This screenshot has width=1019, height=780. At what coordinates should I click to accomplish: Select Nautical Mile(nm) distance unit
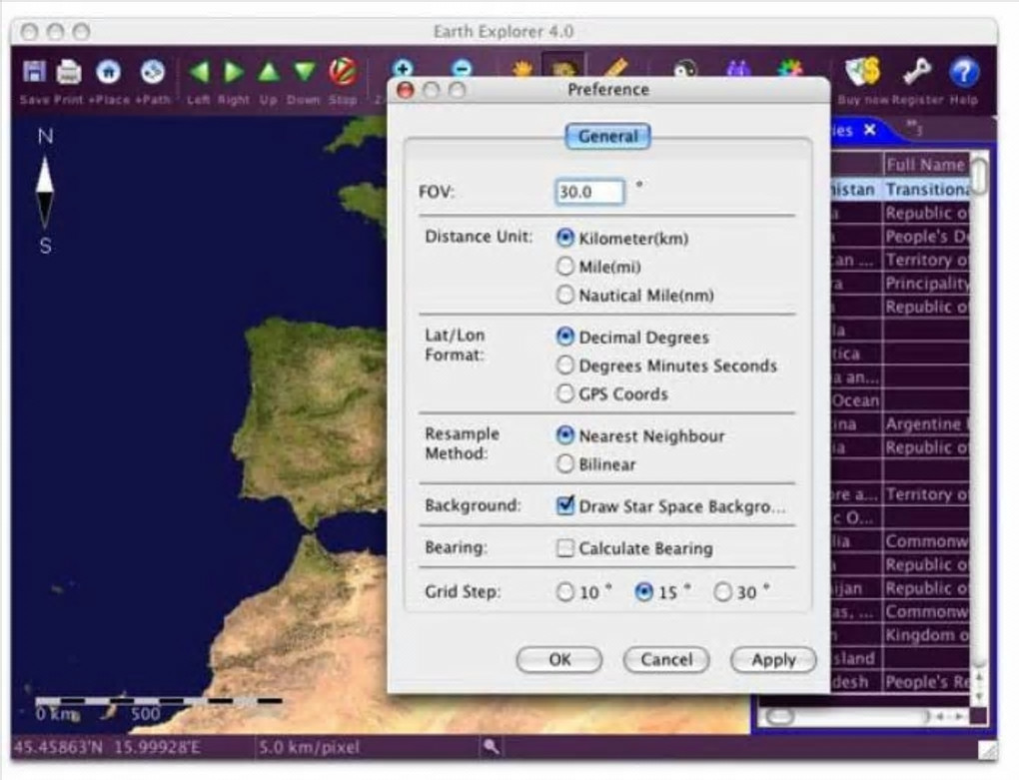pos(565,295)
